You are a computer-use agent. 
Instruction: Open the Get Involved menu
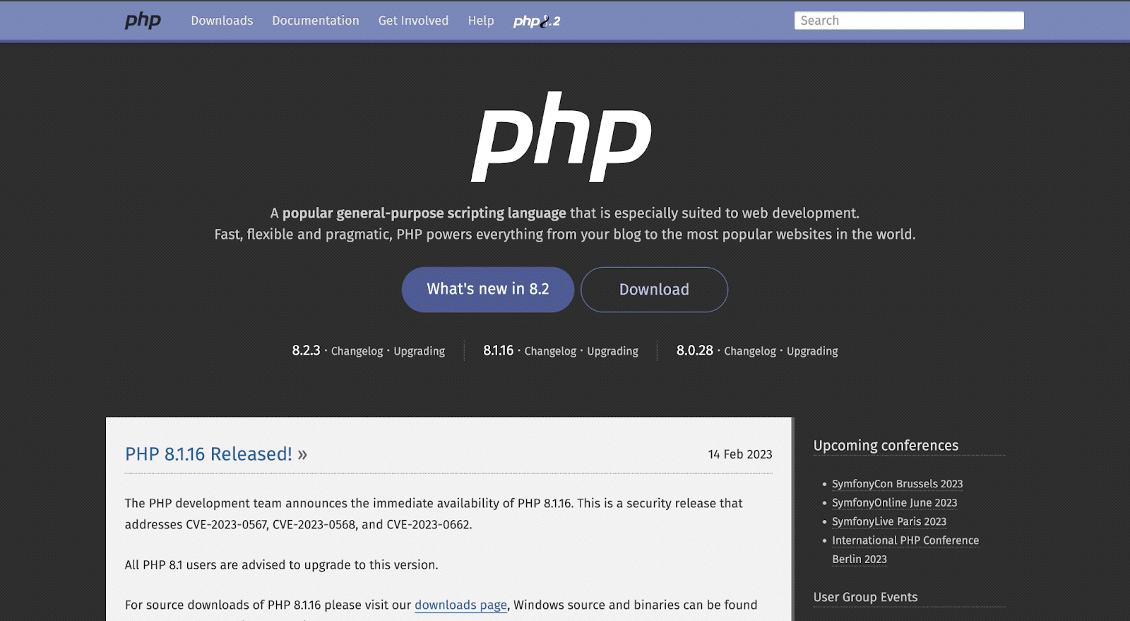[x=413, y=20]
